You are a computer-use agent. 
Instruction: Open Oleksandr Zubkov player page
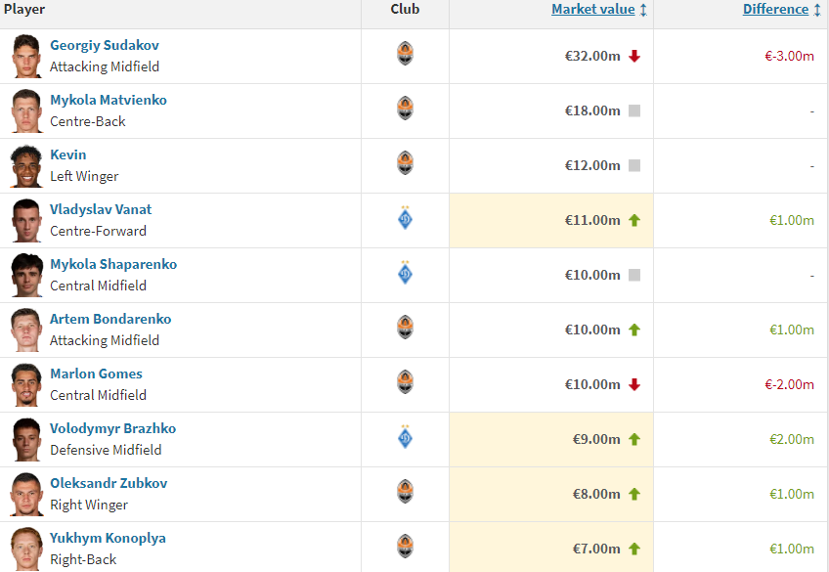pos(109,484)
